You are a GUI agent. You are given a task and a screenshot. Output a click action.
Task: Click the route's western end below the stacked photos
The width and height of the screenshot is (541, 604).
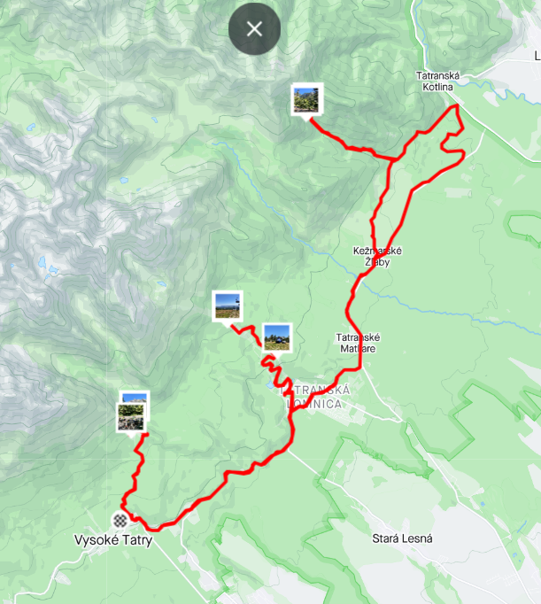[x=146, y=435]
